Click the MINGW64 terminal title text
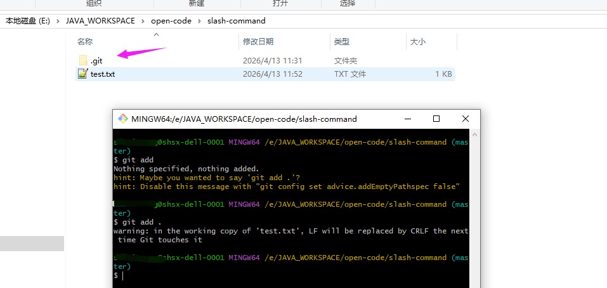 point(244,119)
